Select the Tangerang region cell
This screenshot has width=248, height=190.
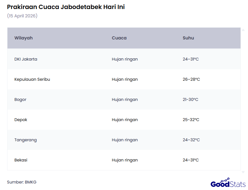point(26,140)
